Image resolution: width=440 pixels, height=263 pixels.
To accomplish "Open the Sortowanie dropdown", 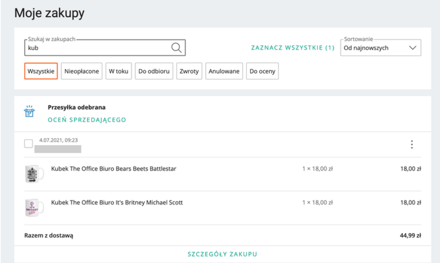I will point(380,48).
